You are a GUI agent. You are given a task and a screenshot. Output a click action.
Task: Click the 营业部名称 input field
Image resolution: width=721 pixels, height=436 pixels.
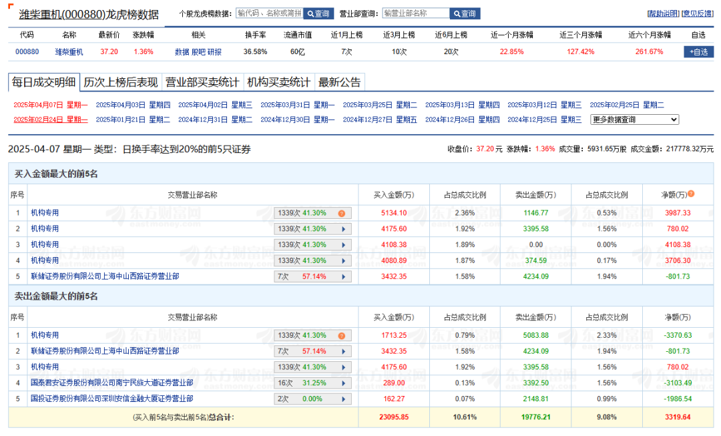[415, 13]
